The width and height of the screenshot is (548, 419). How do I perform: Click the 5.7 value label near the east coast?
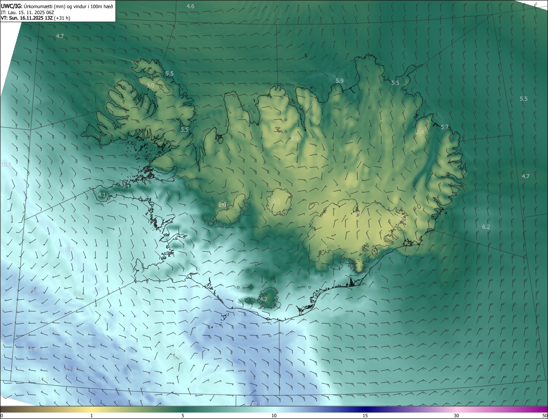pyautogui.click(x=445, y=127)
